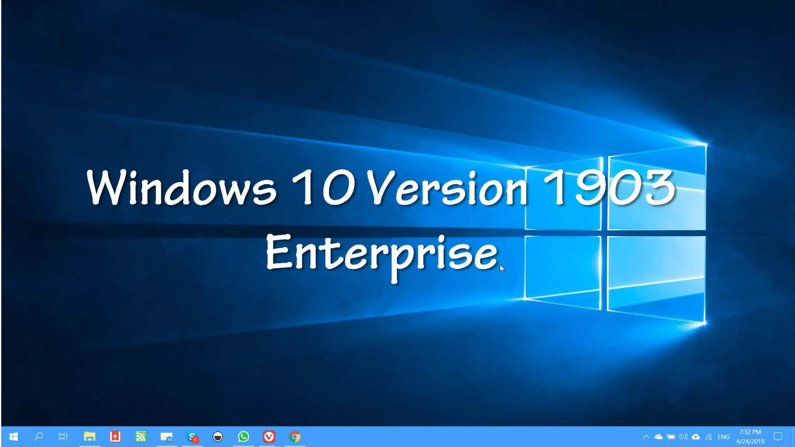Click the round black-and-white taskbar icon
Viewport: 795px width, 447px height.
coord(218,437)
